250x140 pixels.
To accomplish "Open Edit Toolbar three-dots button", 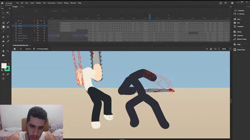I will tap(5, 61).
